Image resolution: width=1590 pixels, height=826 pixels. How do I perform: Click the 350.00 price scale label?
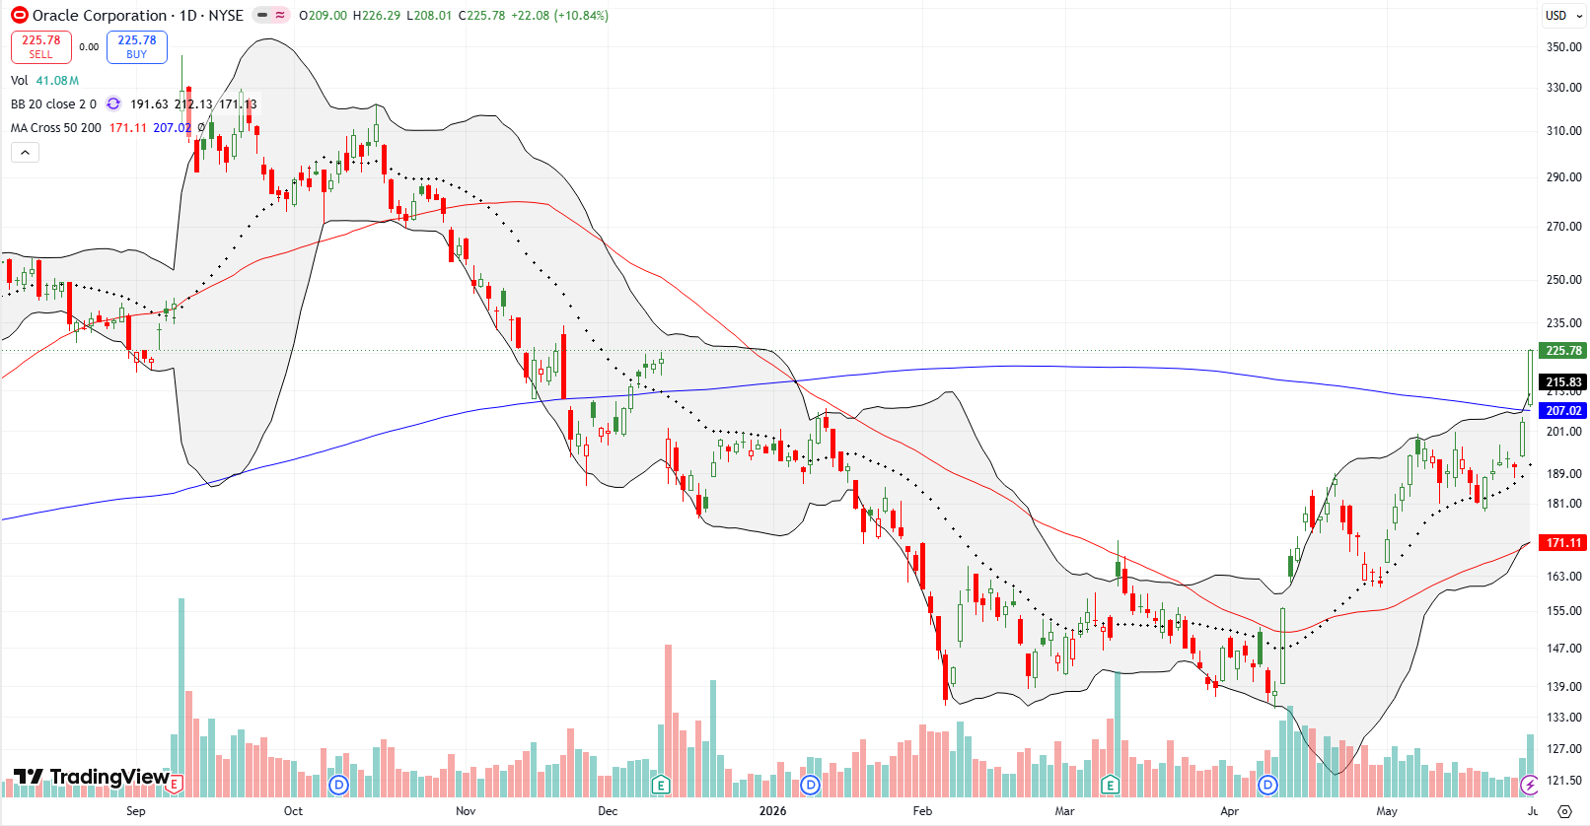(1563, 47)
